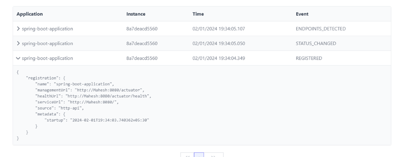Screen dimensions: 401x157
Task: Click instance ID in STATUS_CHANGED row
Action: tap(142, 44)
